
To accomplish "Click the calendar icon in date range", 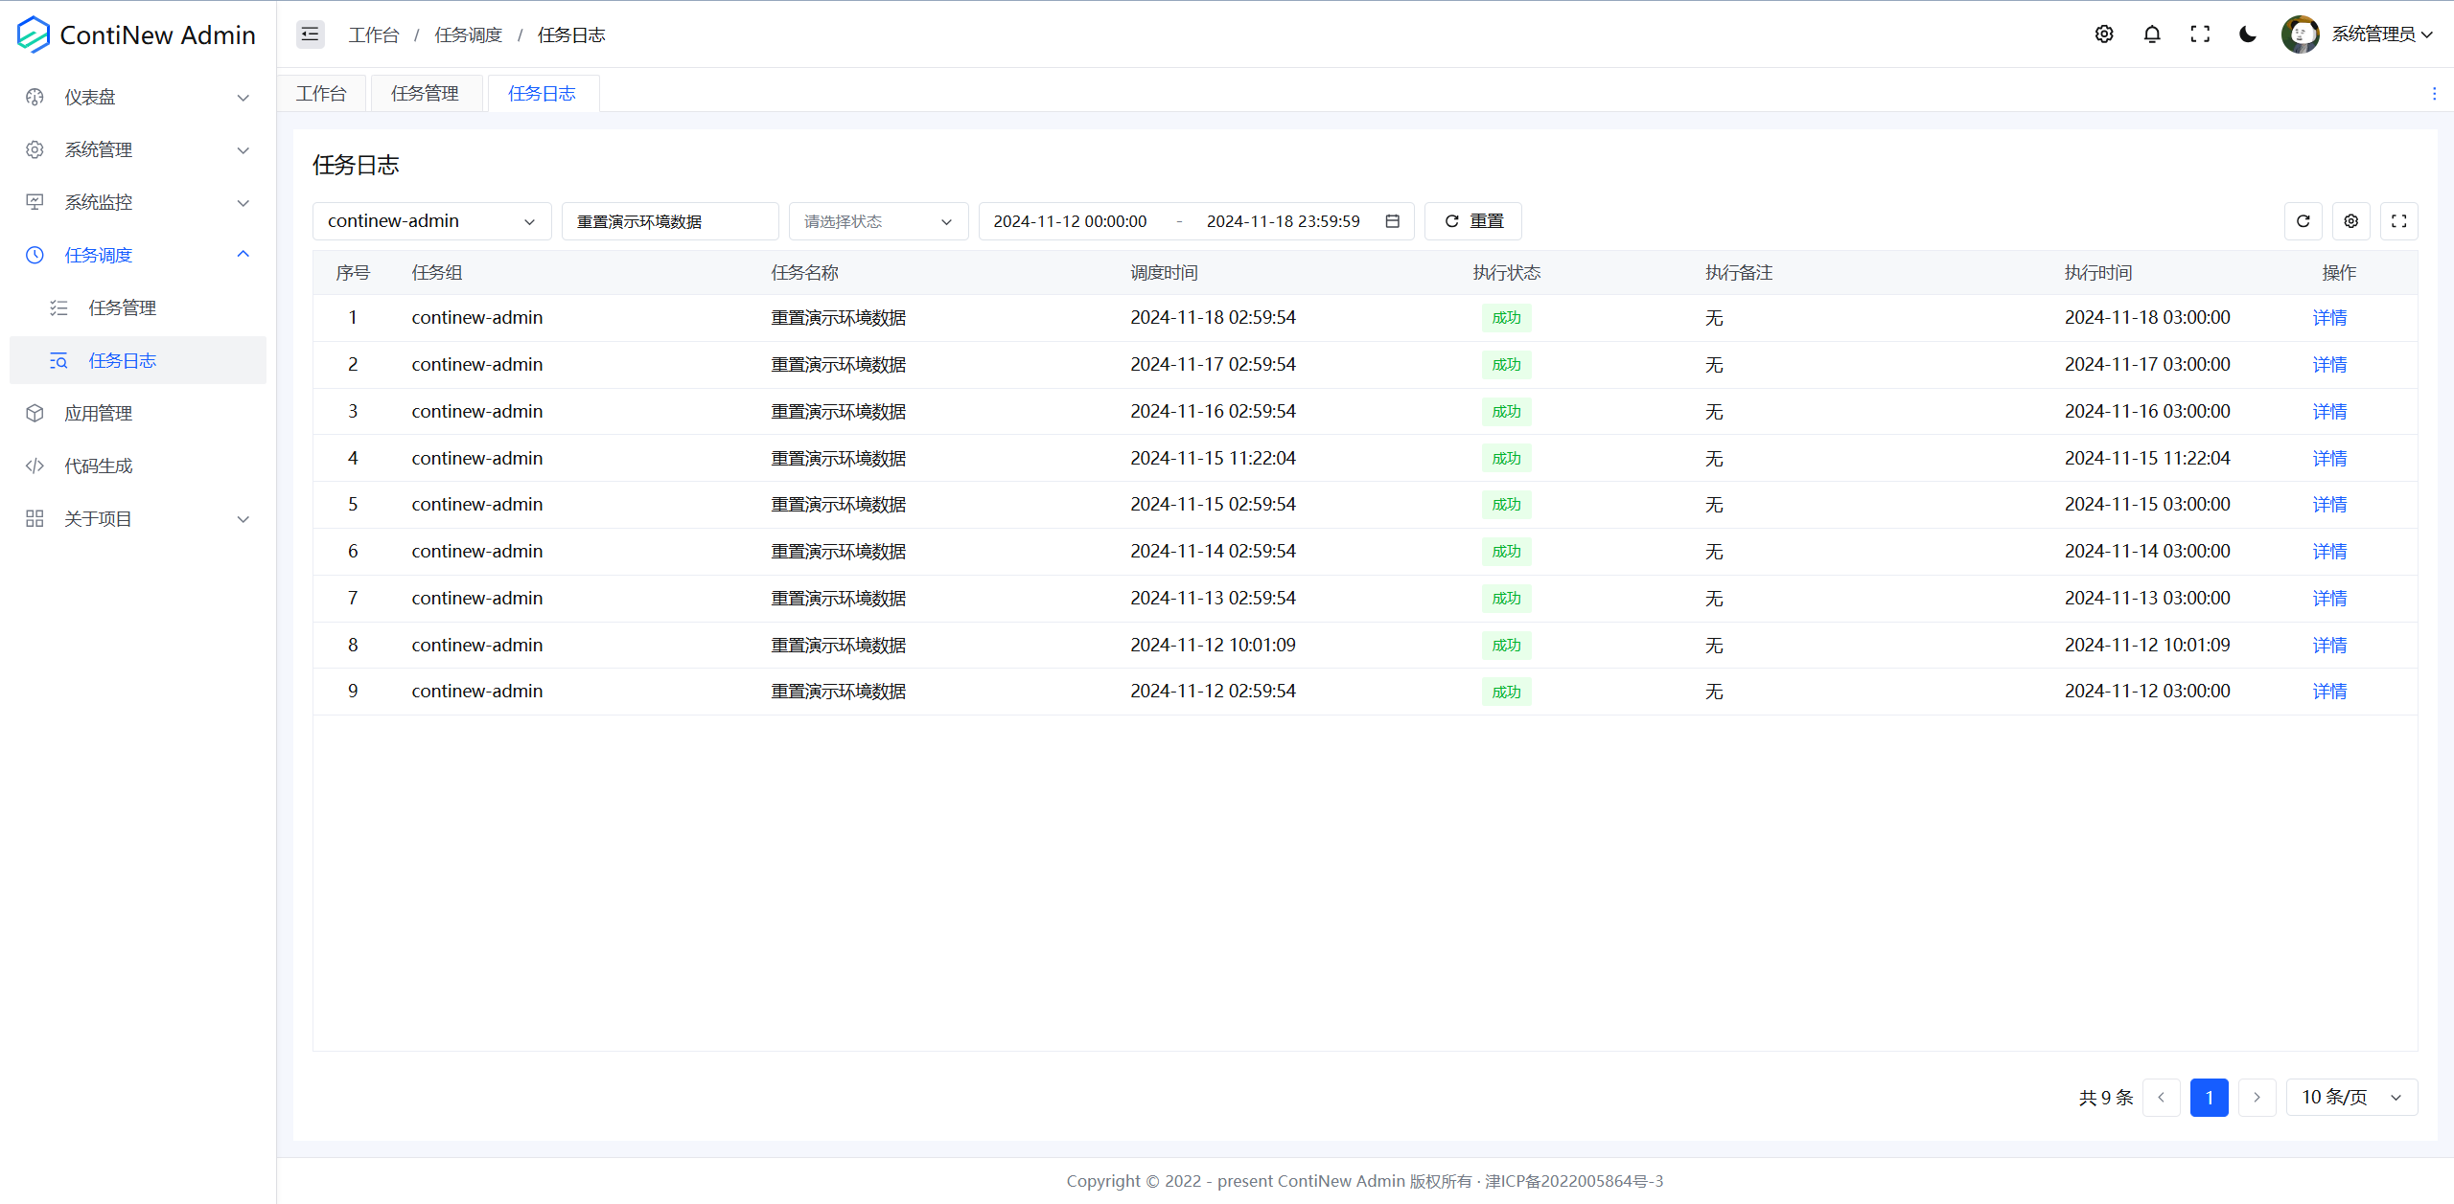I will tap(1393, 221).
